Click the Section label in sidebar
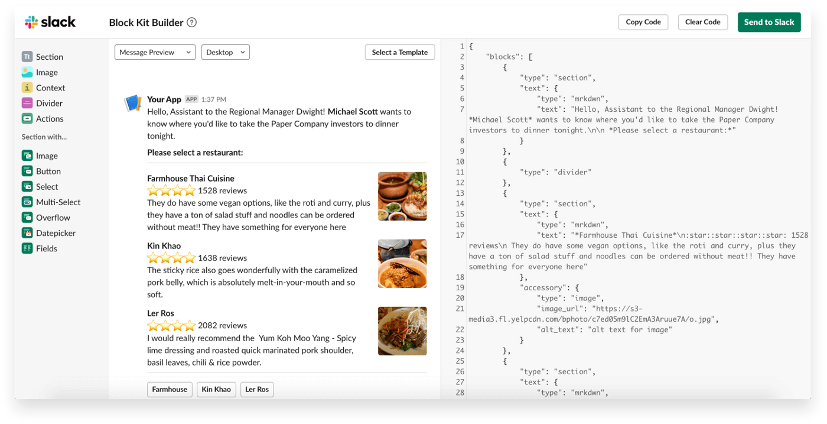 pyautogui.click(x=50, y=57)
